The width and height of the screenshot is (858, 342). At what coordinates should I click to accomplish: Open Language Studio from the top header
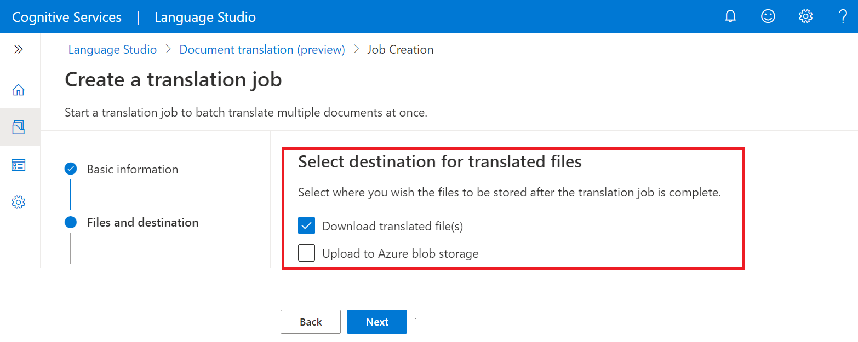pos(205,17)
